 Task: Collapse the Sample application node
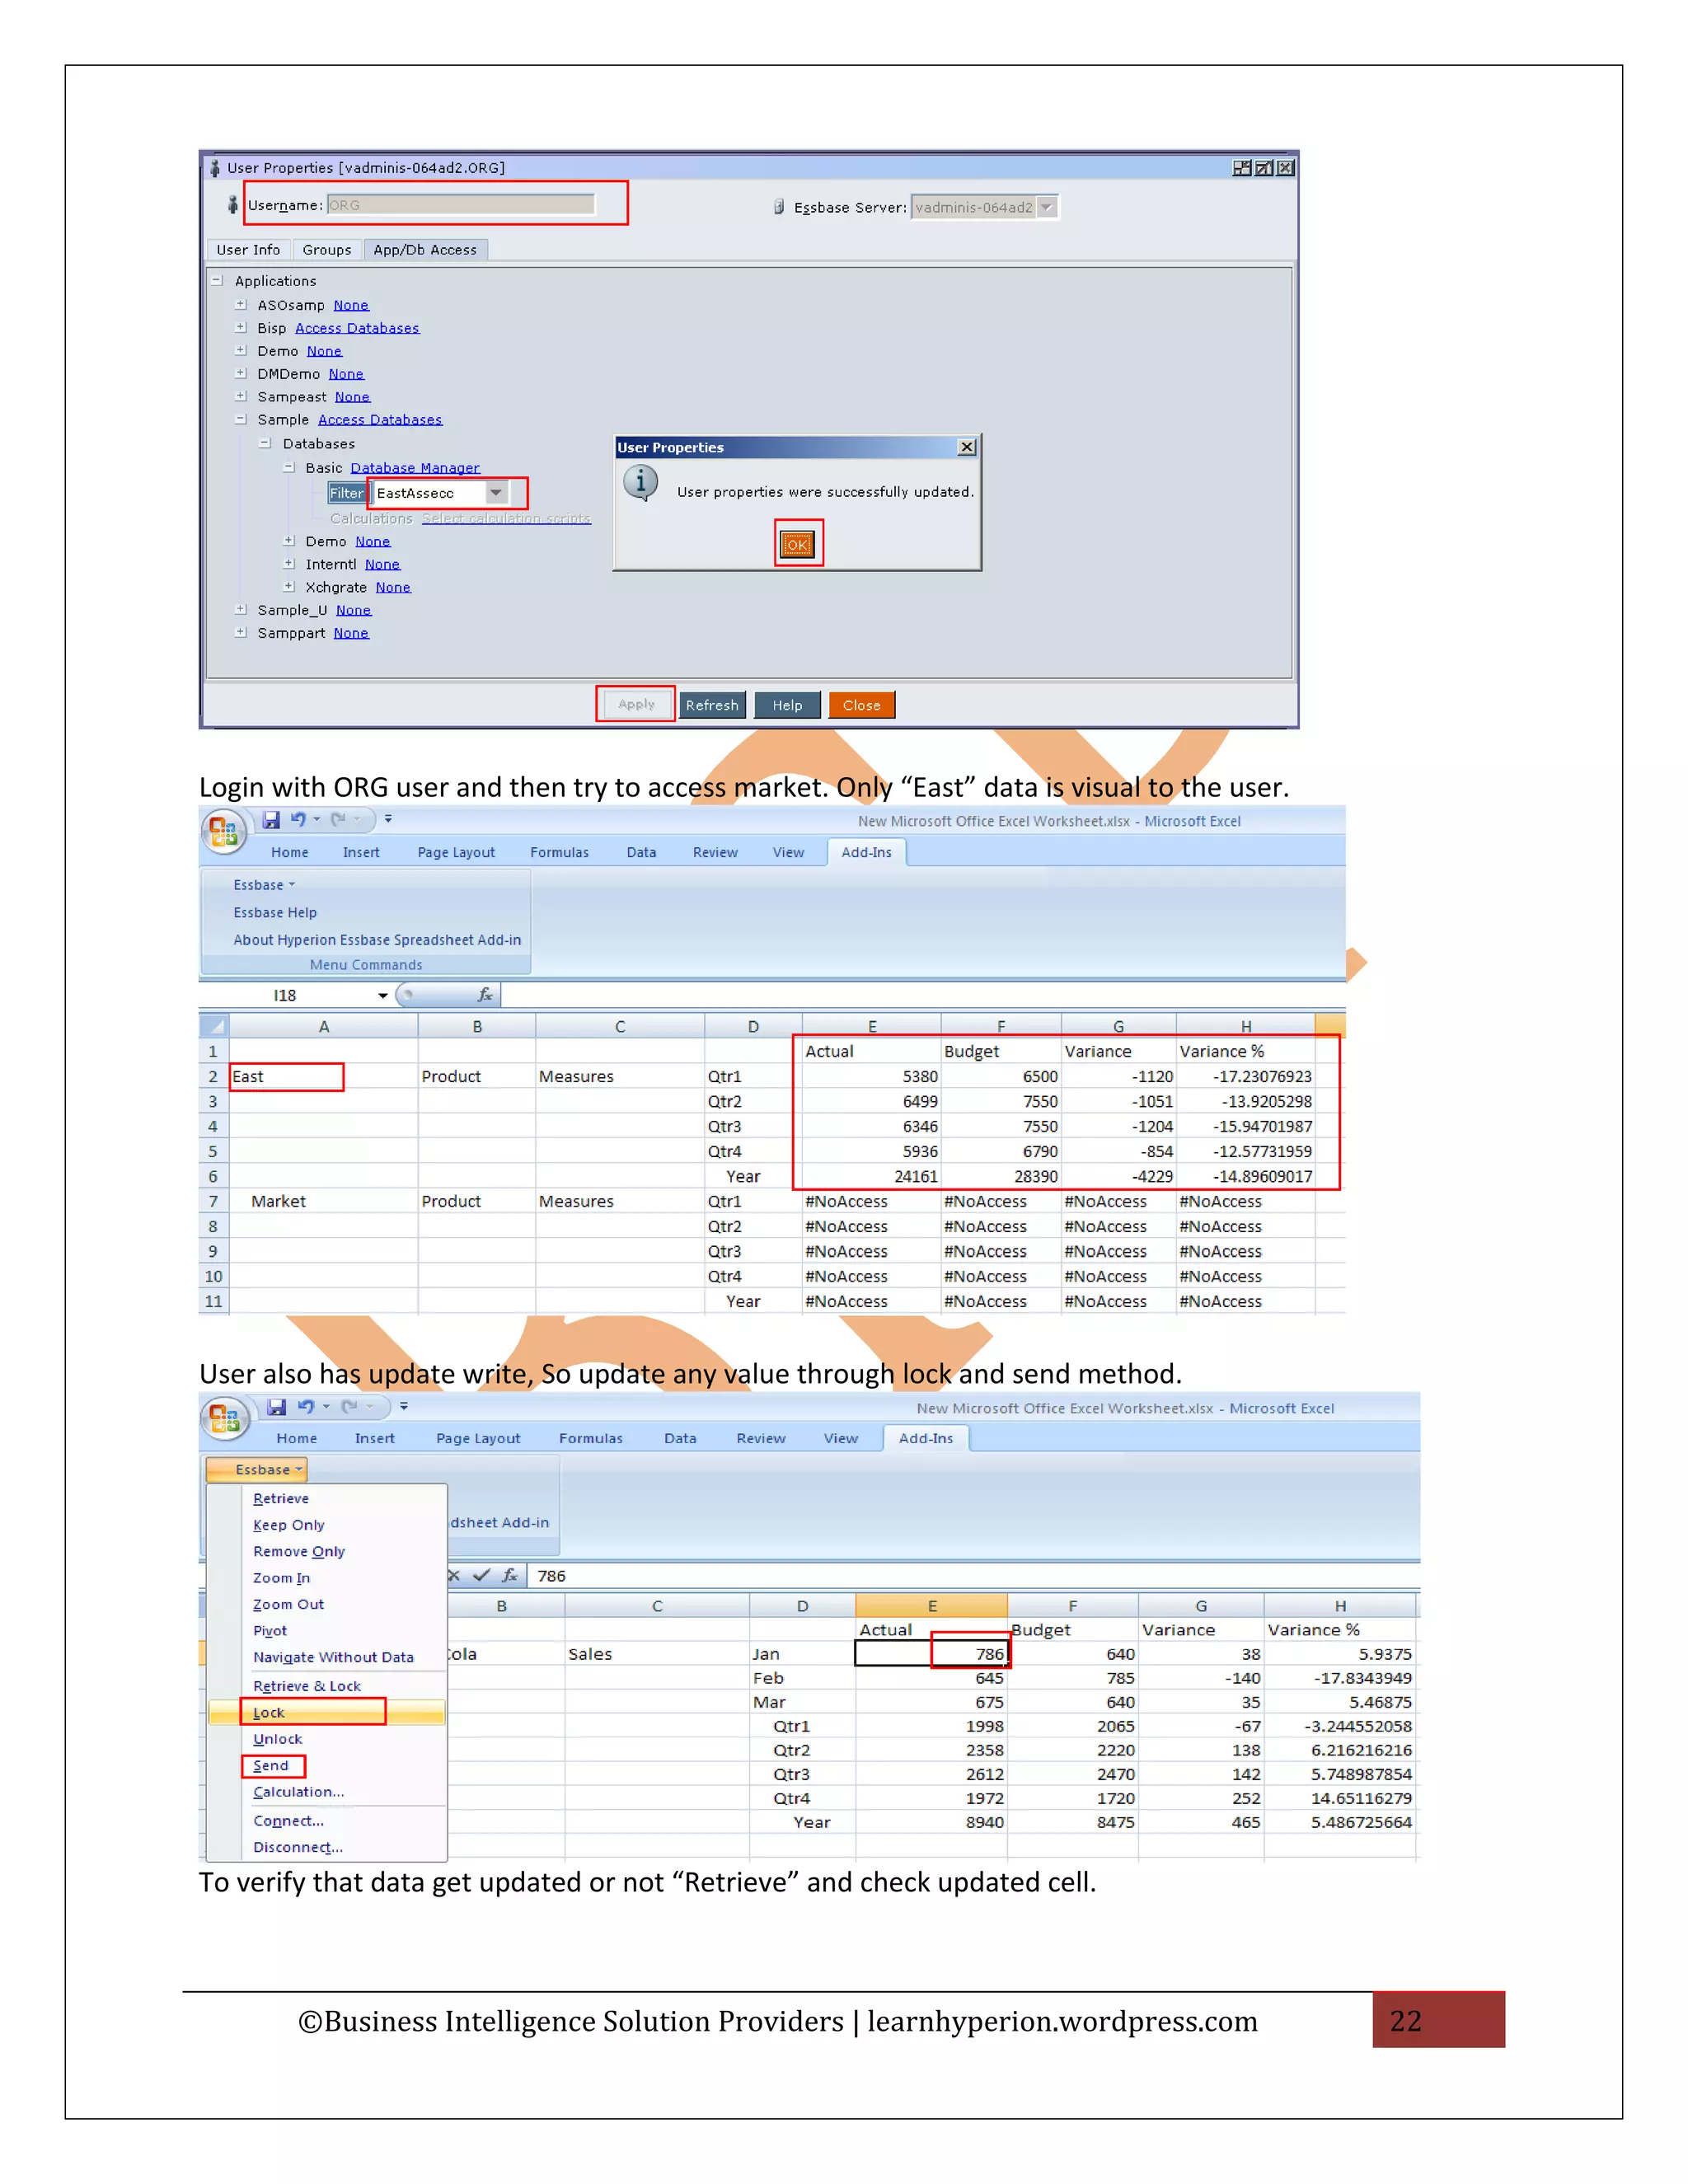pos(240,419)
